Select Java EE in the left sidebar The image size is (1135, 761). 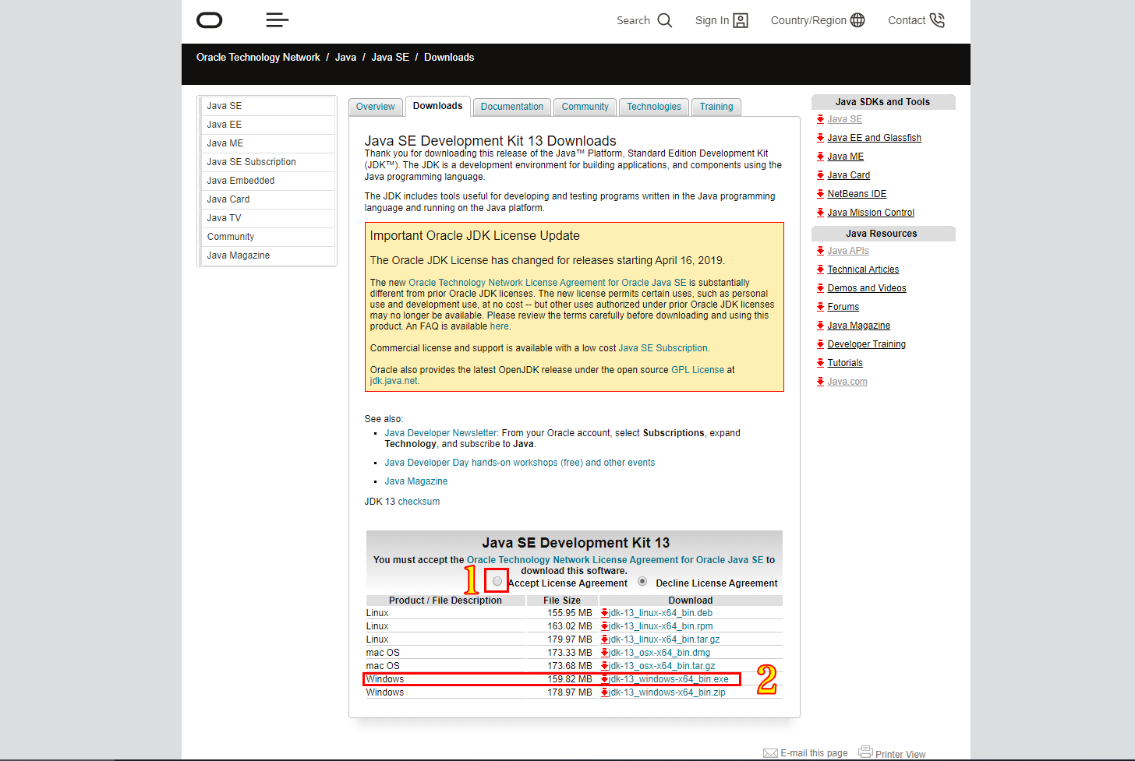[268, 125]
